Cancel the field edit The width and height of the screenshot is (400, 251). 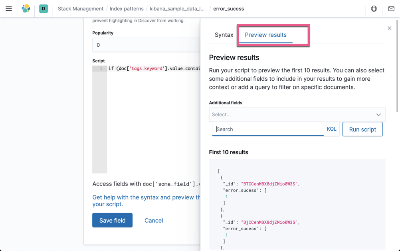[153, 220]
